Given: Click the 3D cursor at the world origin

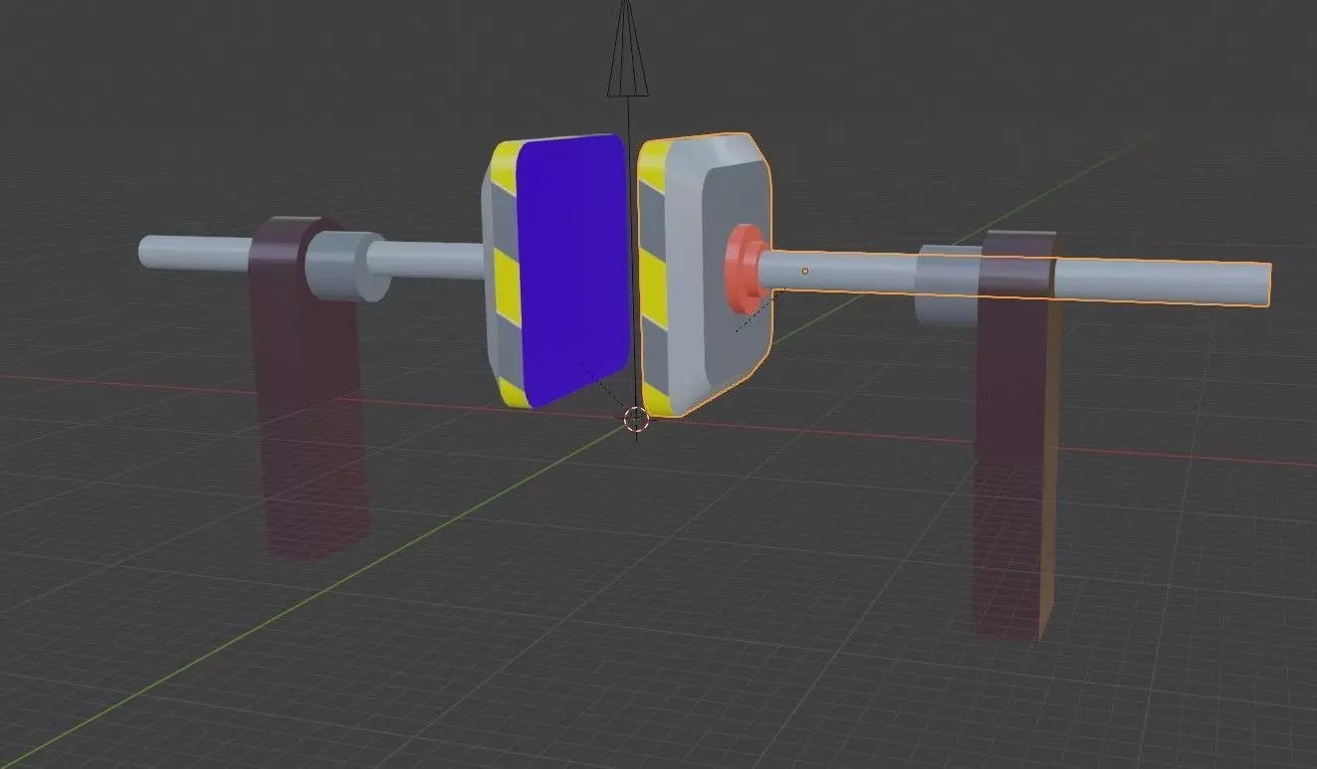Looking at the screenshot, I should pos(636,419).
